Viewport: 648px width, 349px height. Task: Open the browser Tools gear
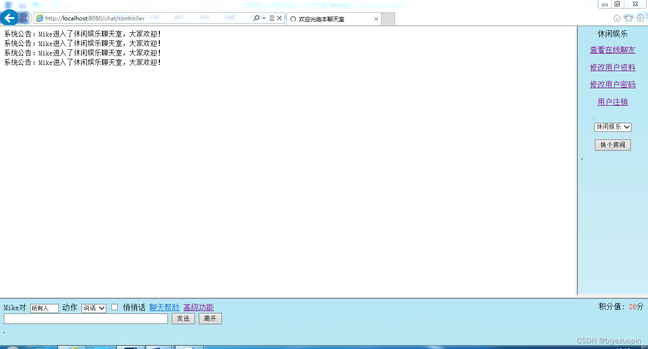click(x=640, y=18)
